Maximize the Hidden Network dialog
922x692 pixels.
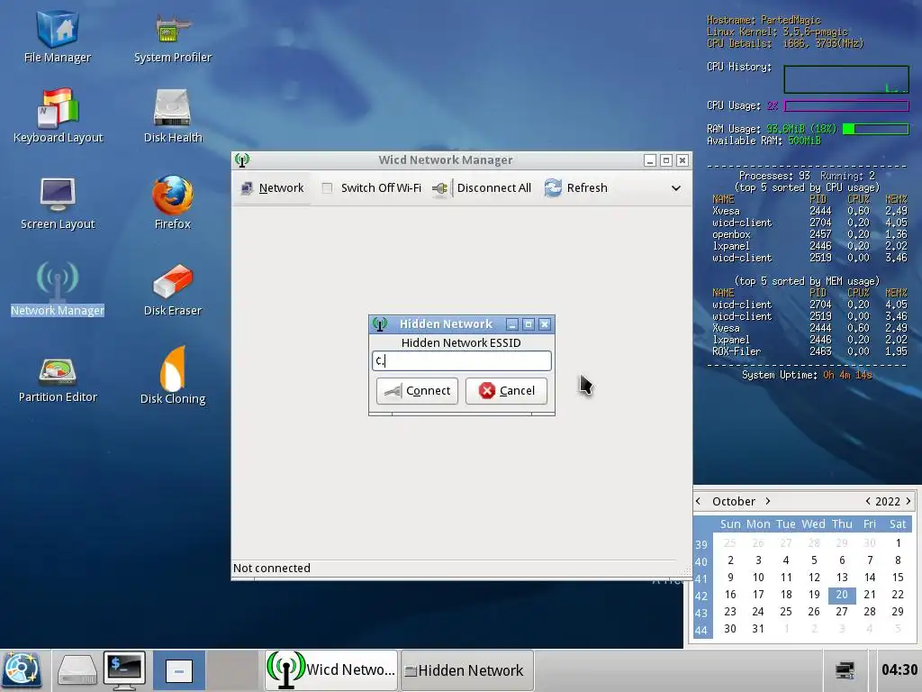528,324
